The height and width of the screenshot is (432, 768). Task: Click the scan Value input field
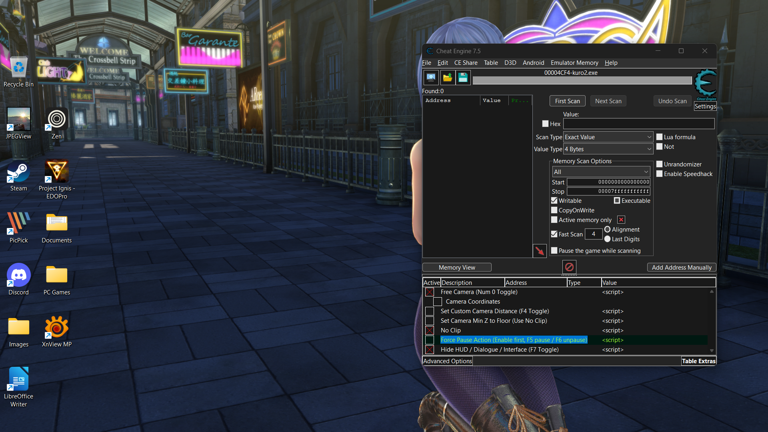639,124
